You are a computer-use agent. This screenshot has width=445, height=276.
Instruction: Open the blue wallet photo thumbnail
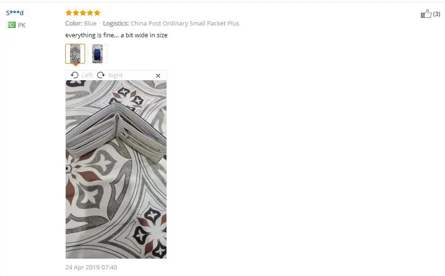[x=97, y=53]
